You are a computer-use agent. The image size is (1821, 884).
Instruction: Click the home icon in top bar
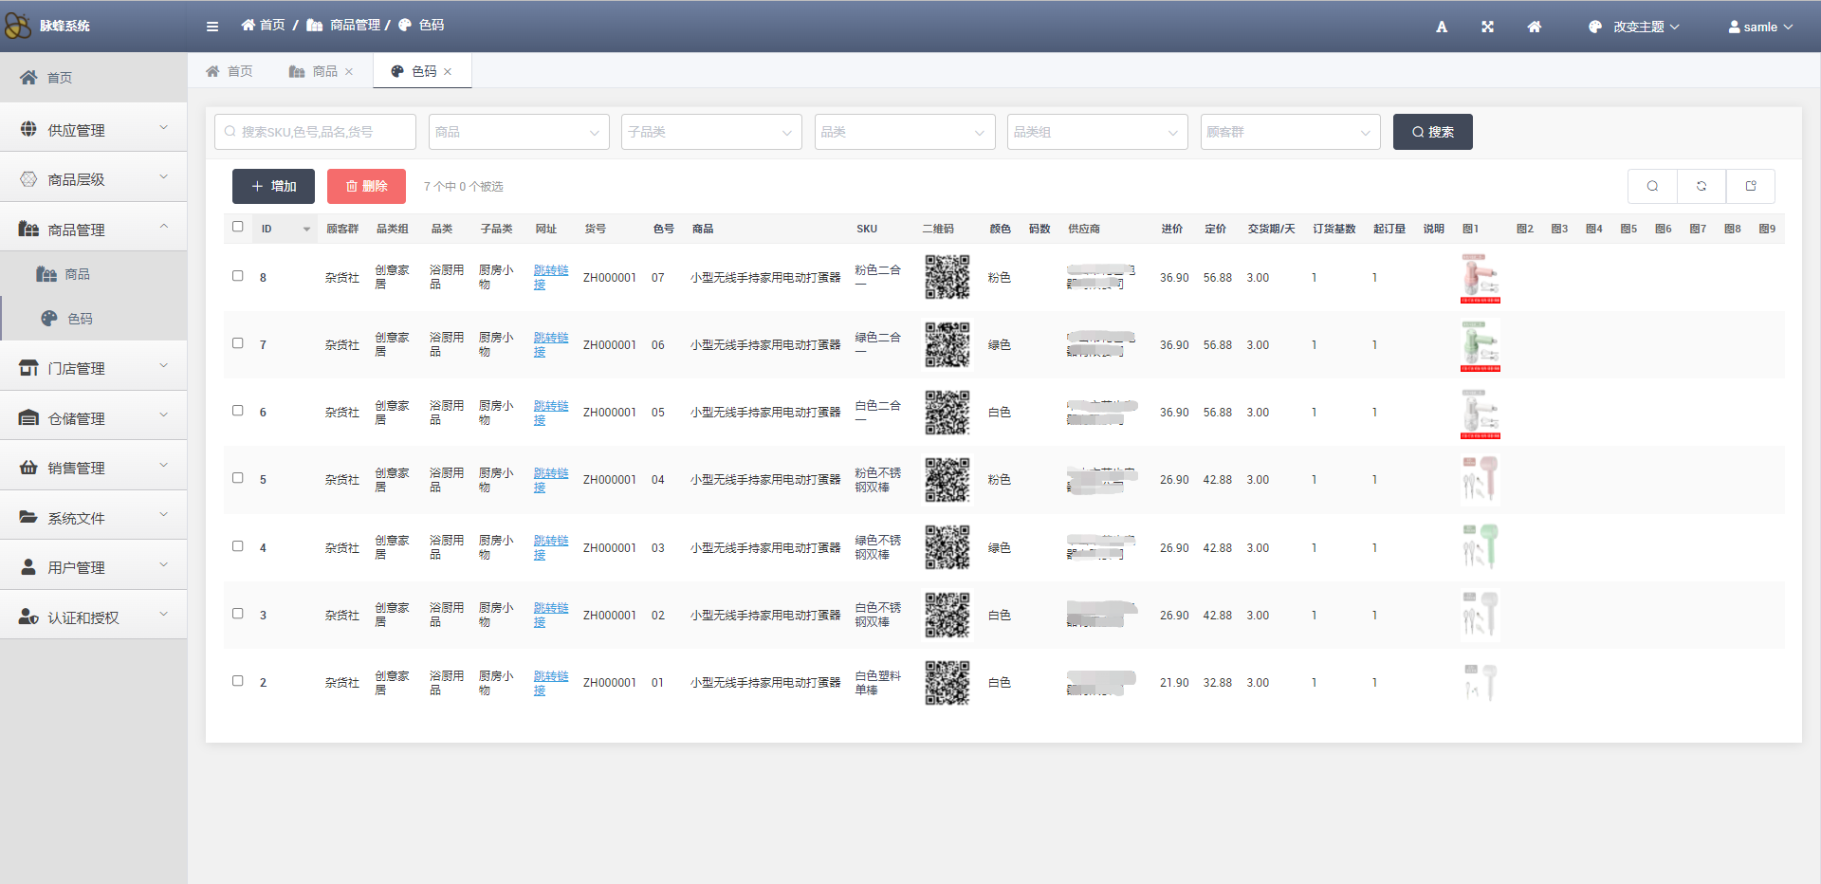pyautogui.click(x=1534, y=27)
